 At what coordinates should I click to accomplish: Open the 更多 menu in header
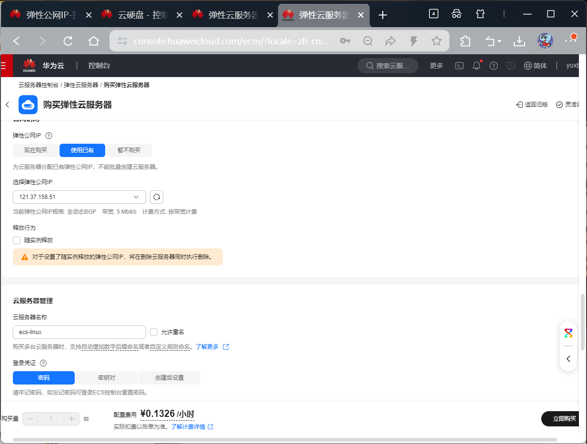click(437, 66)
